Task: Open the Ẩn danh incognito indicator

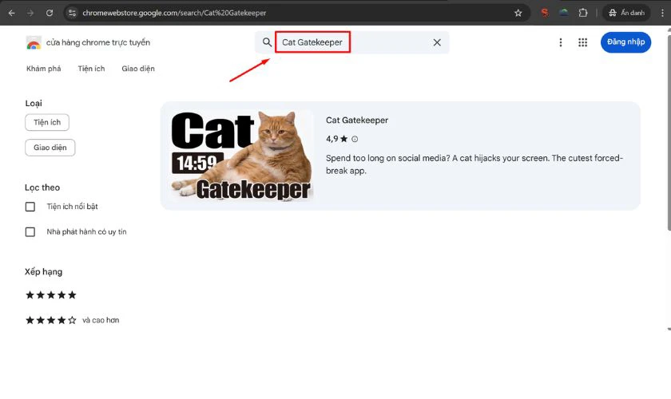Action: tap(626, 13)
